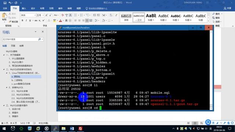Select the 'b. 二进制包' heading
The width and height of the screenshot is (235, 132).
17,80
